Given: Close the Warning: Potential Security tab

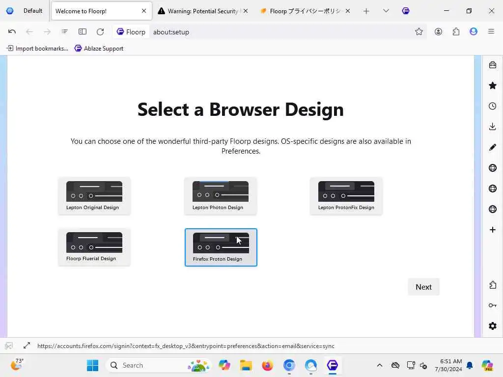Looking at the screenshot, I should (246, 11).
